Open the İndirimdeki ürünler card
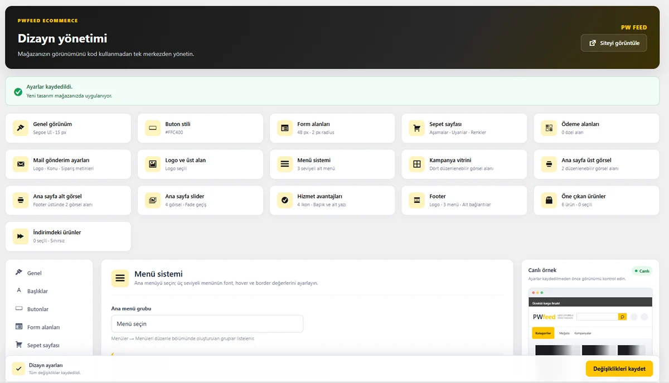The height and width of the screenshot is (383, 669). (68, 236)
